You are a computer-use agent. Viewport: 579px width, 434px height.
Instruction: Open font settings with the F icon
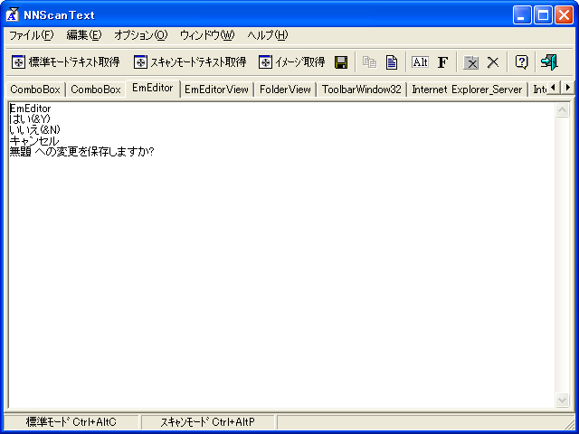pos(442,62)
